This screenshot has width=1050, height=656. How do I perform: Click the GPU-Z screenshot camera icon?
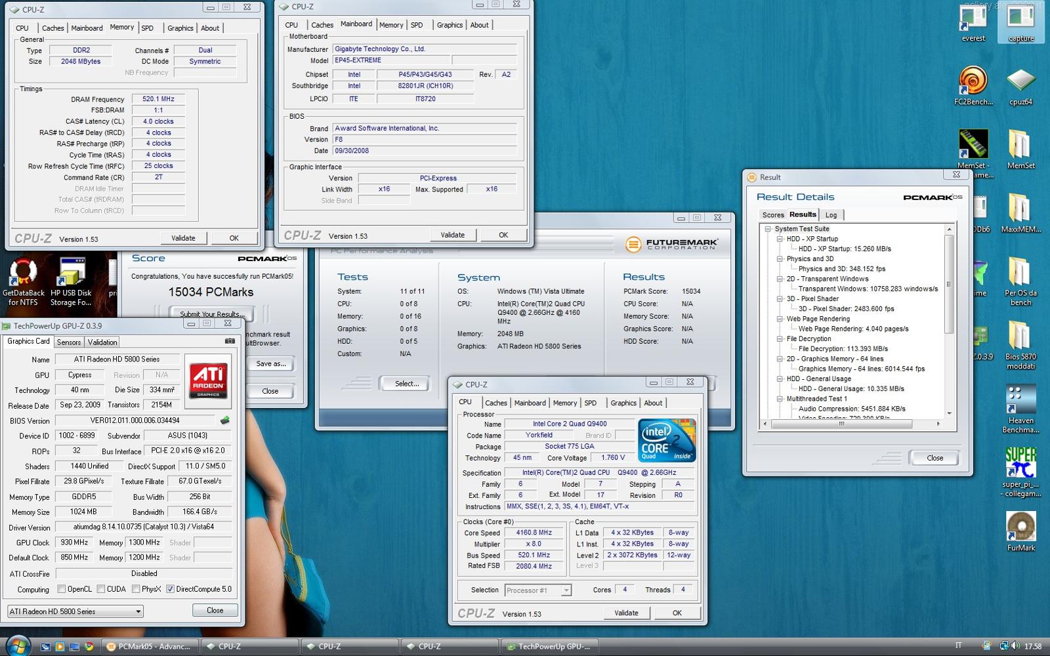point(230,341)
